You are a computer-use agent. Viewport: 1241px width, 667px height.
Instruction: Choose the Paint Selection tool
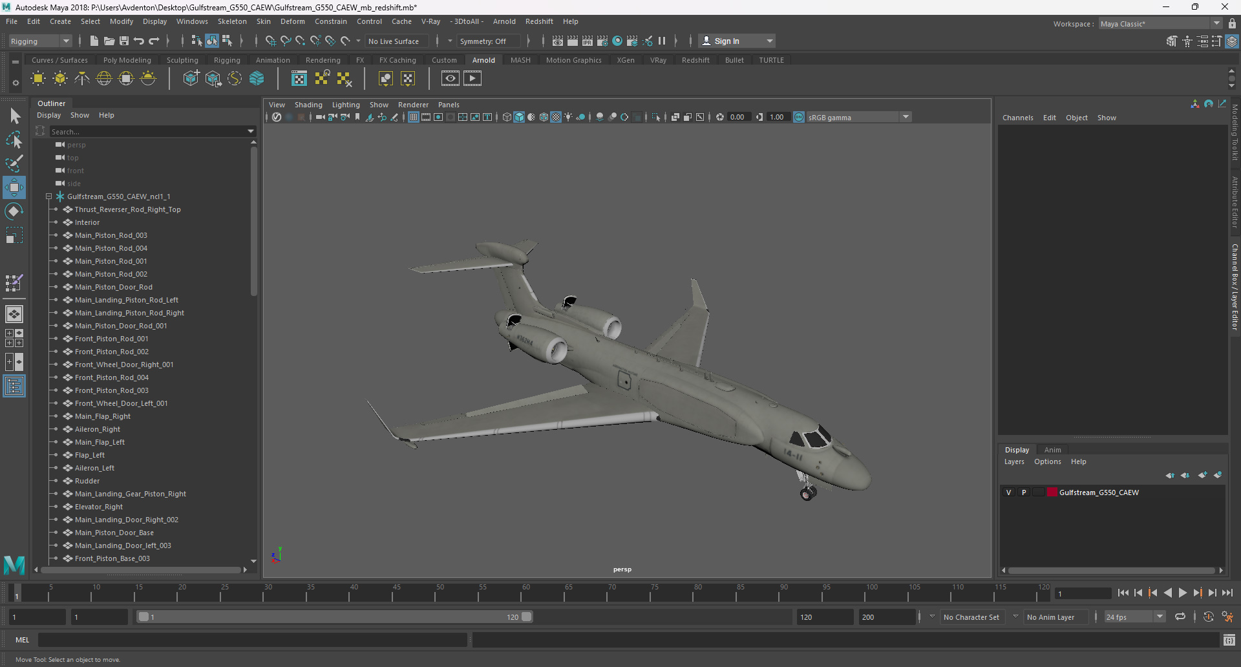click(14, 164)
